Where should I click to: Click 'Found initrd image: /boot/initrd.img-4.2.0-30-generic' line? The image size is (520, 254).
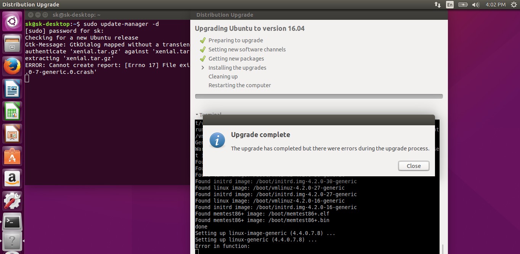click(276, 181)
